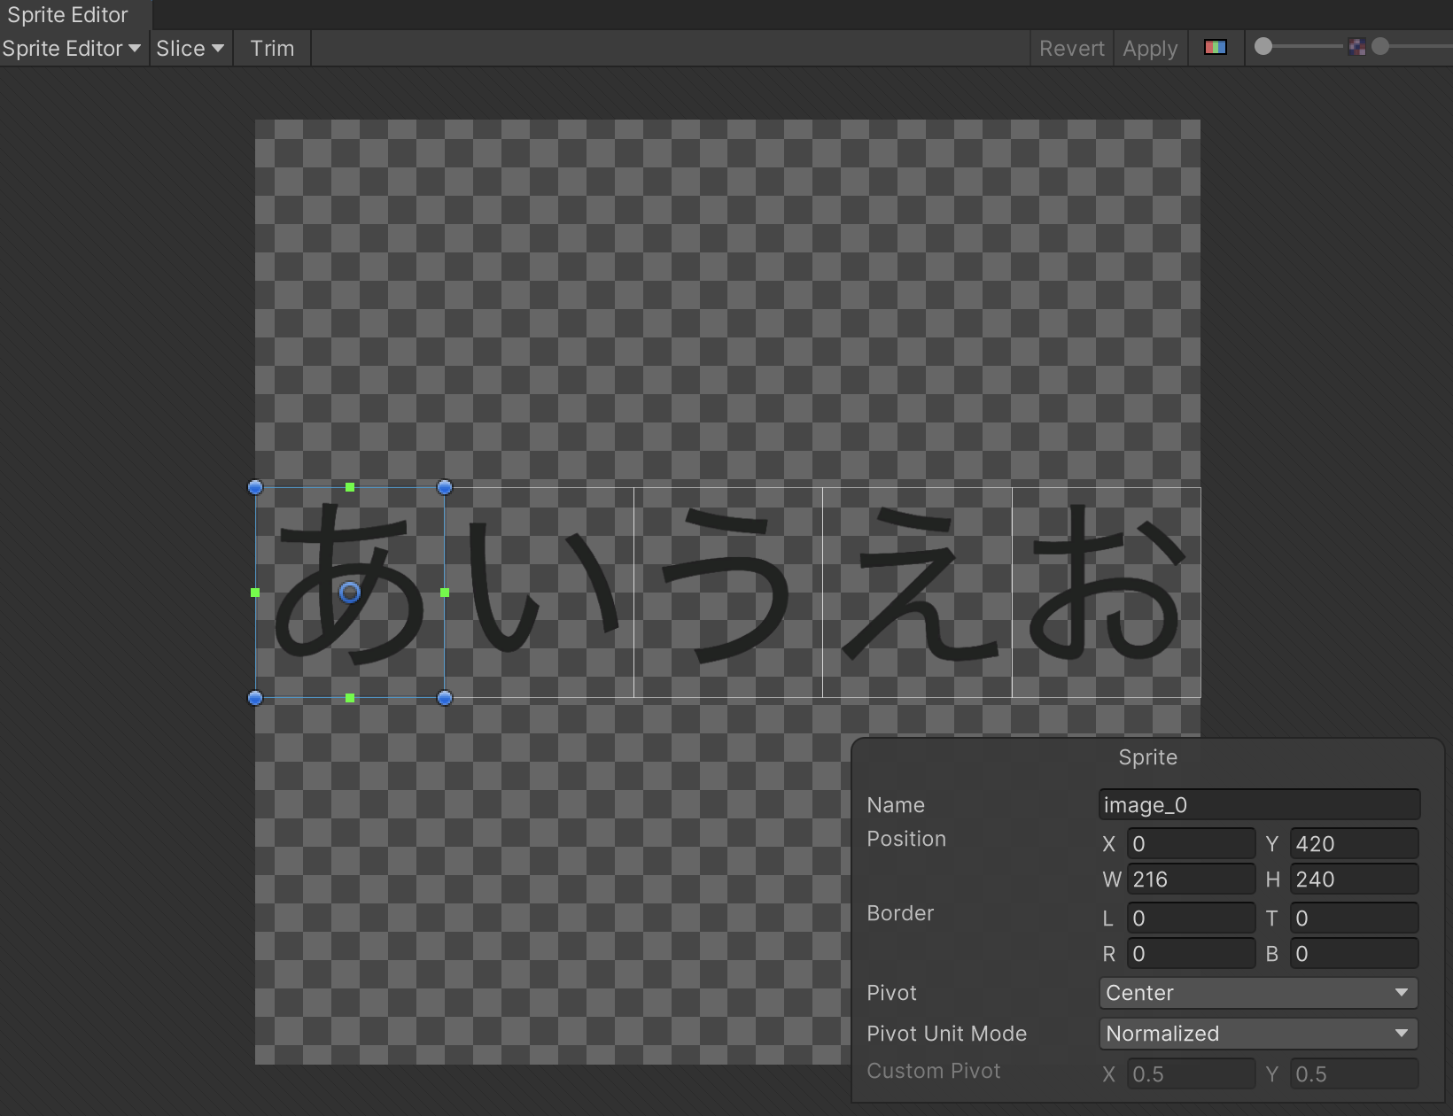Click the Height field showing 240
Viewport: 1453px width, 1116px height.
click(1354, 880)
